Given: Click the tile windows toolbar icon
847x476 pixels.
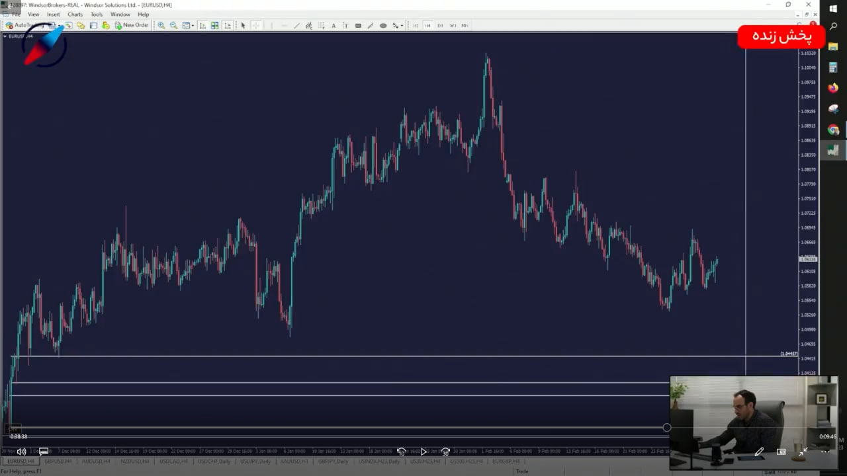Looking at the screenshot, I should [x=214, y=25].
